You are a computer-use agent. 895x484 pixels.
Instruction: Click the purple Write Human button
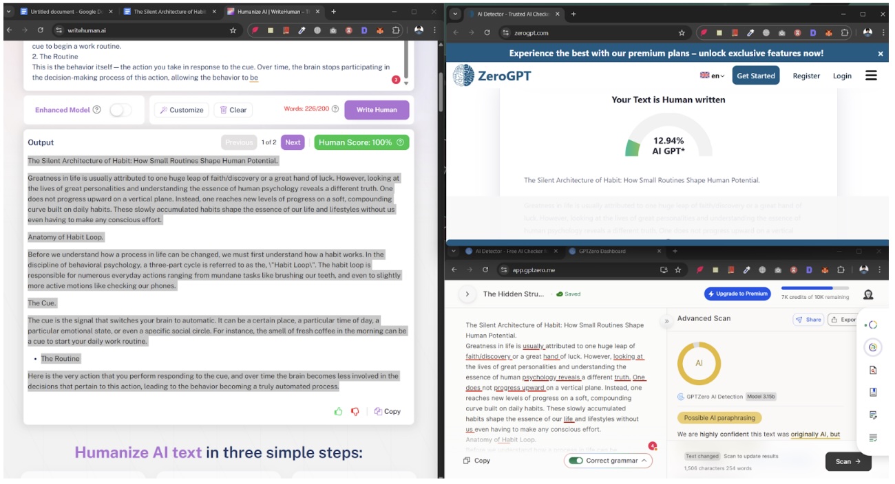point(377,110)
